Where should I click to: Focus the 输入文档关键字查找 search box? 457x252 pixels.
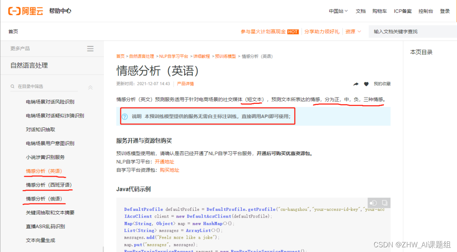pos(412,31)
